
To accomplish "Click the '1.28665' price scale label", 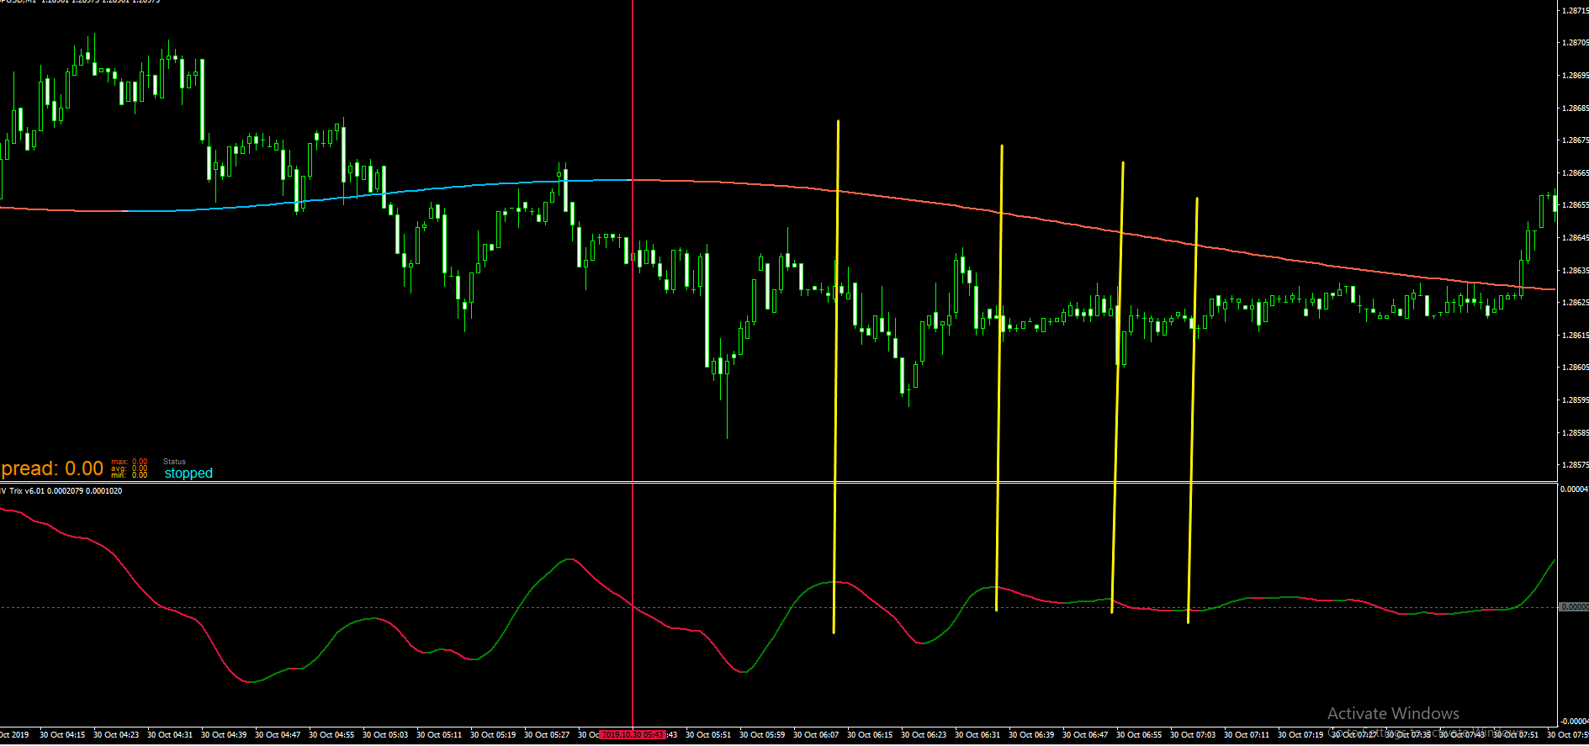I will coord(1575,172).
